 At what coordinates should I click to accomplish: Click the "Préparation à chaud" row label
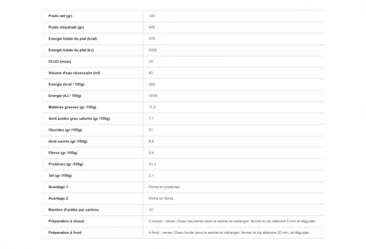coord(67,221)
